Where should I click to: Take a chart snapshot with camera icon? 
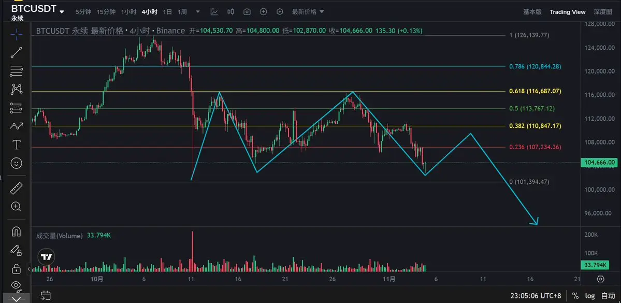point(247,12)
